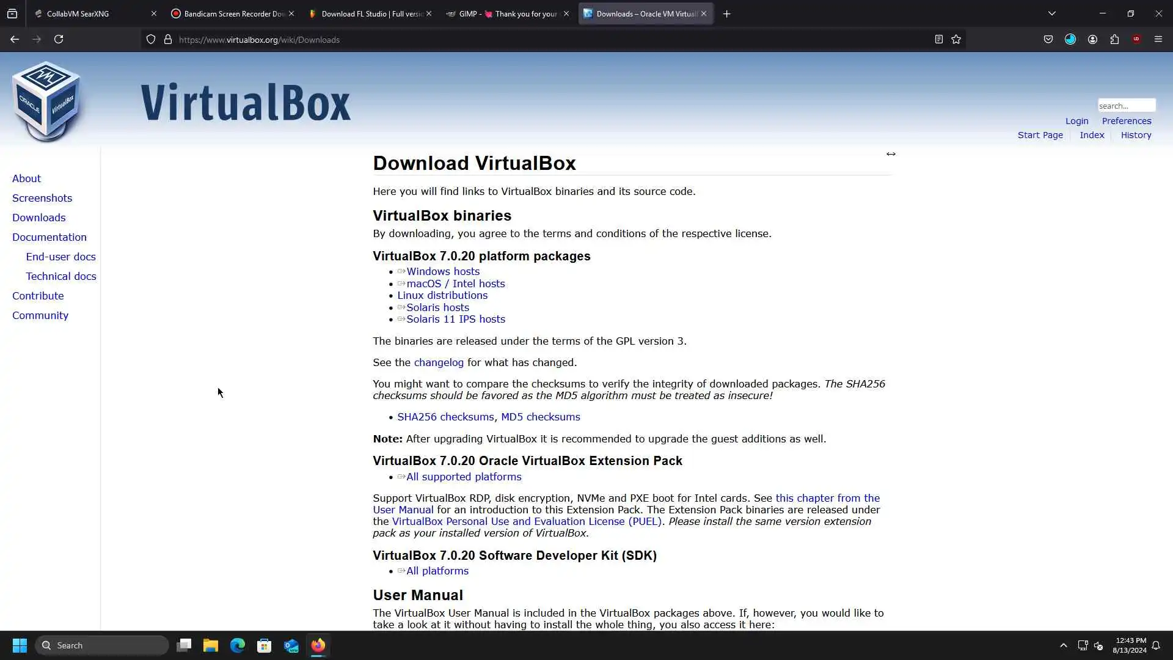1173x660 pixels.
Task: Open the uBlock Origin extension icon
Action: coord(1136,39)
